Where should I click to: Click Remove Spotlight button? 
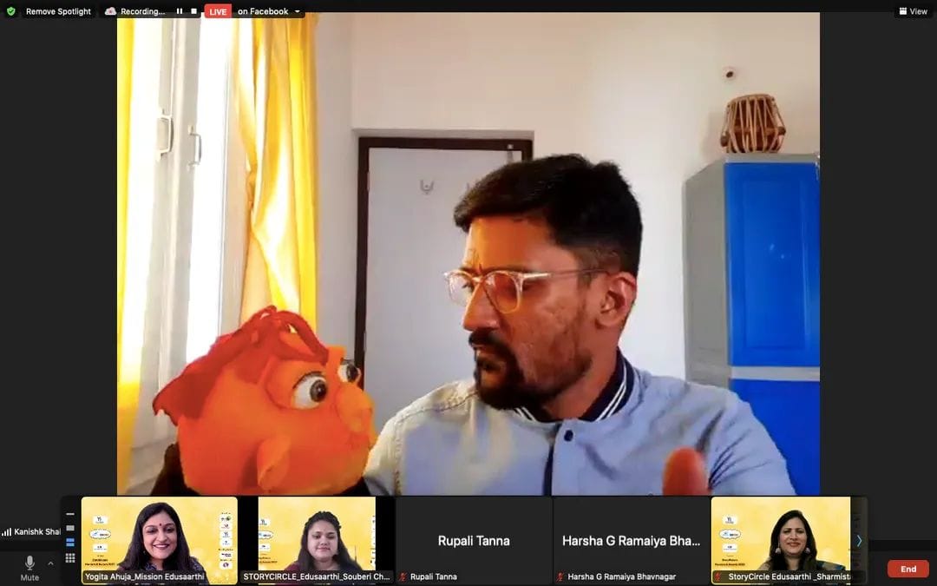pos(58,11)
